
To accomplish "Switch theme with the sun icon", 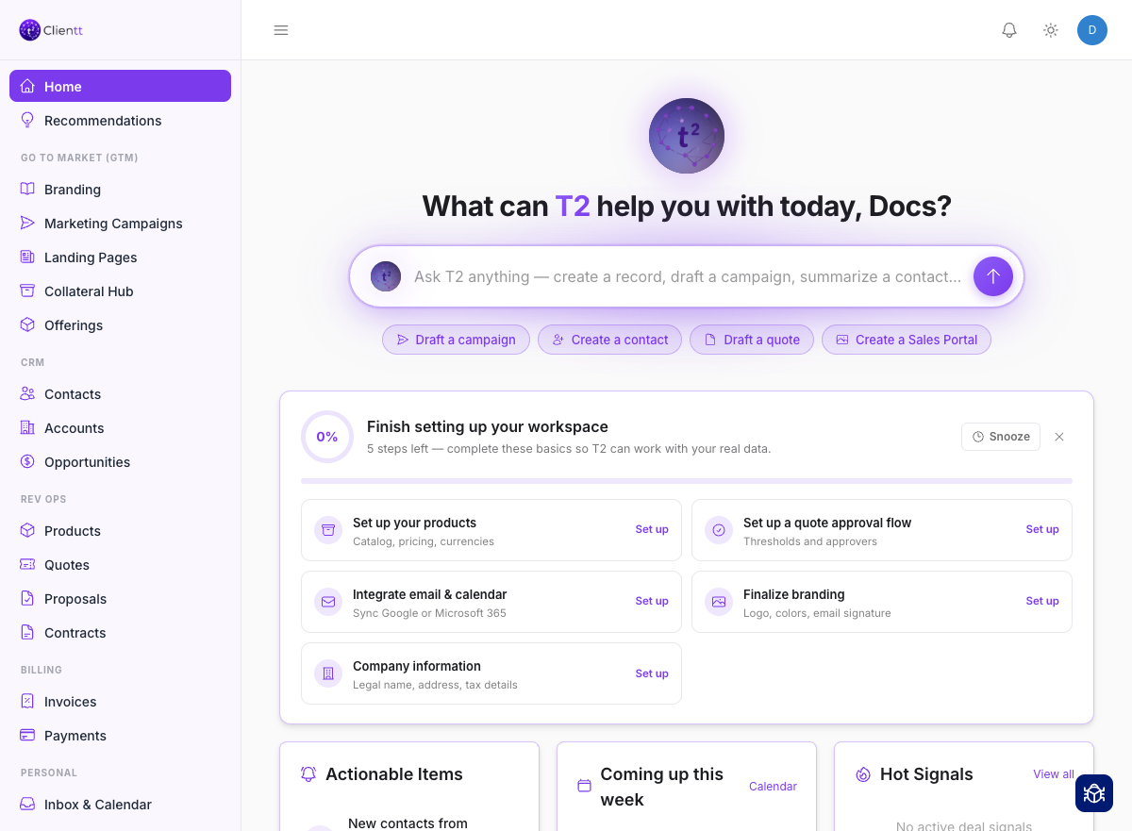I will click(1051, 30).
